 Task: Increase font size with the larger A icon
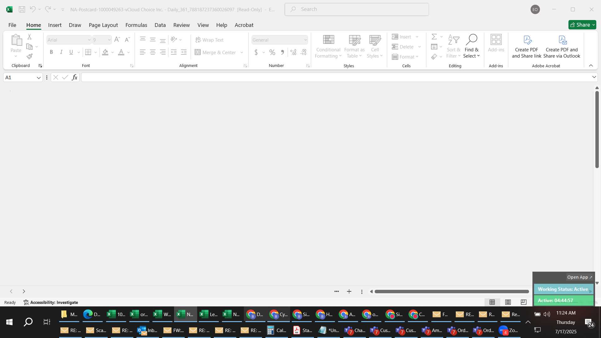click(x=117, y=40)
